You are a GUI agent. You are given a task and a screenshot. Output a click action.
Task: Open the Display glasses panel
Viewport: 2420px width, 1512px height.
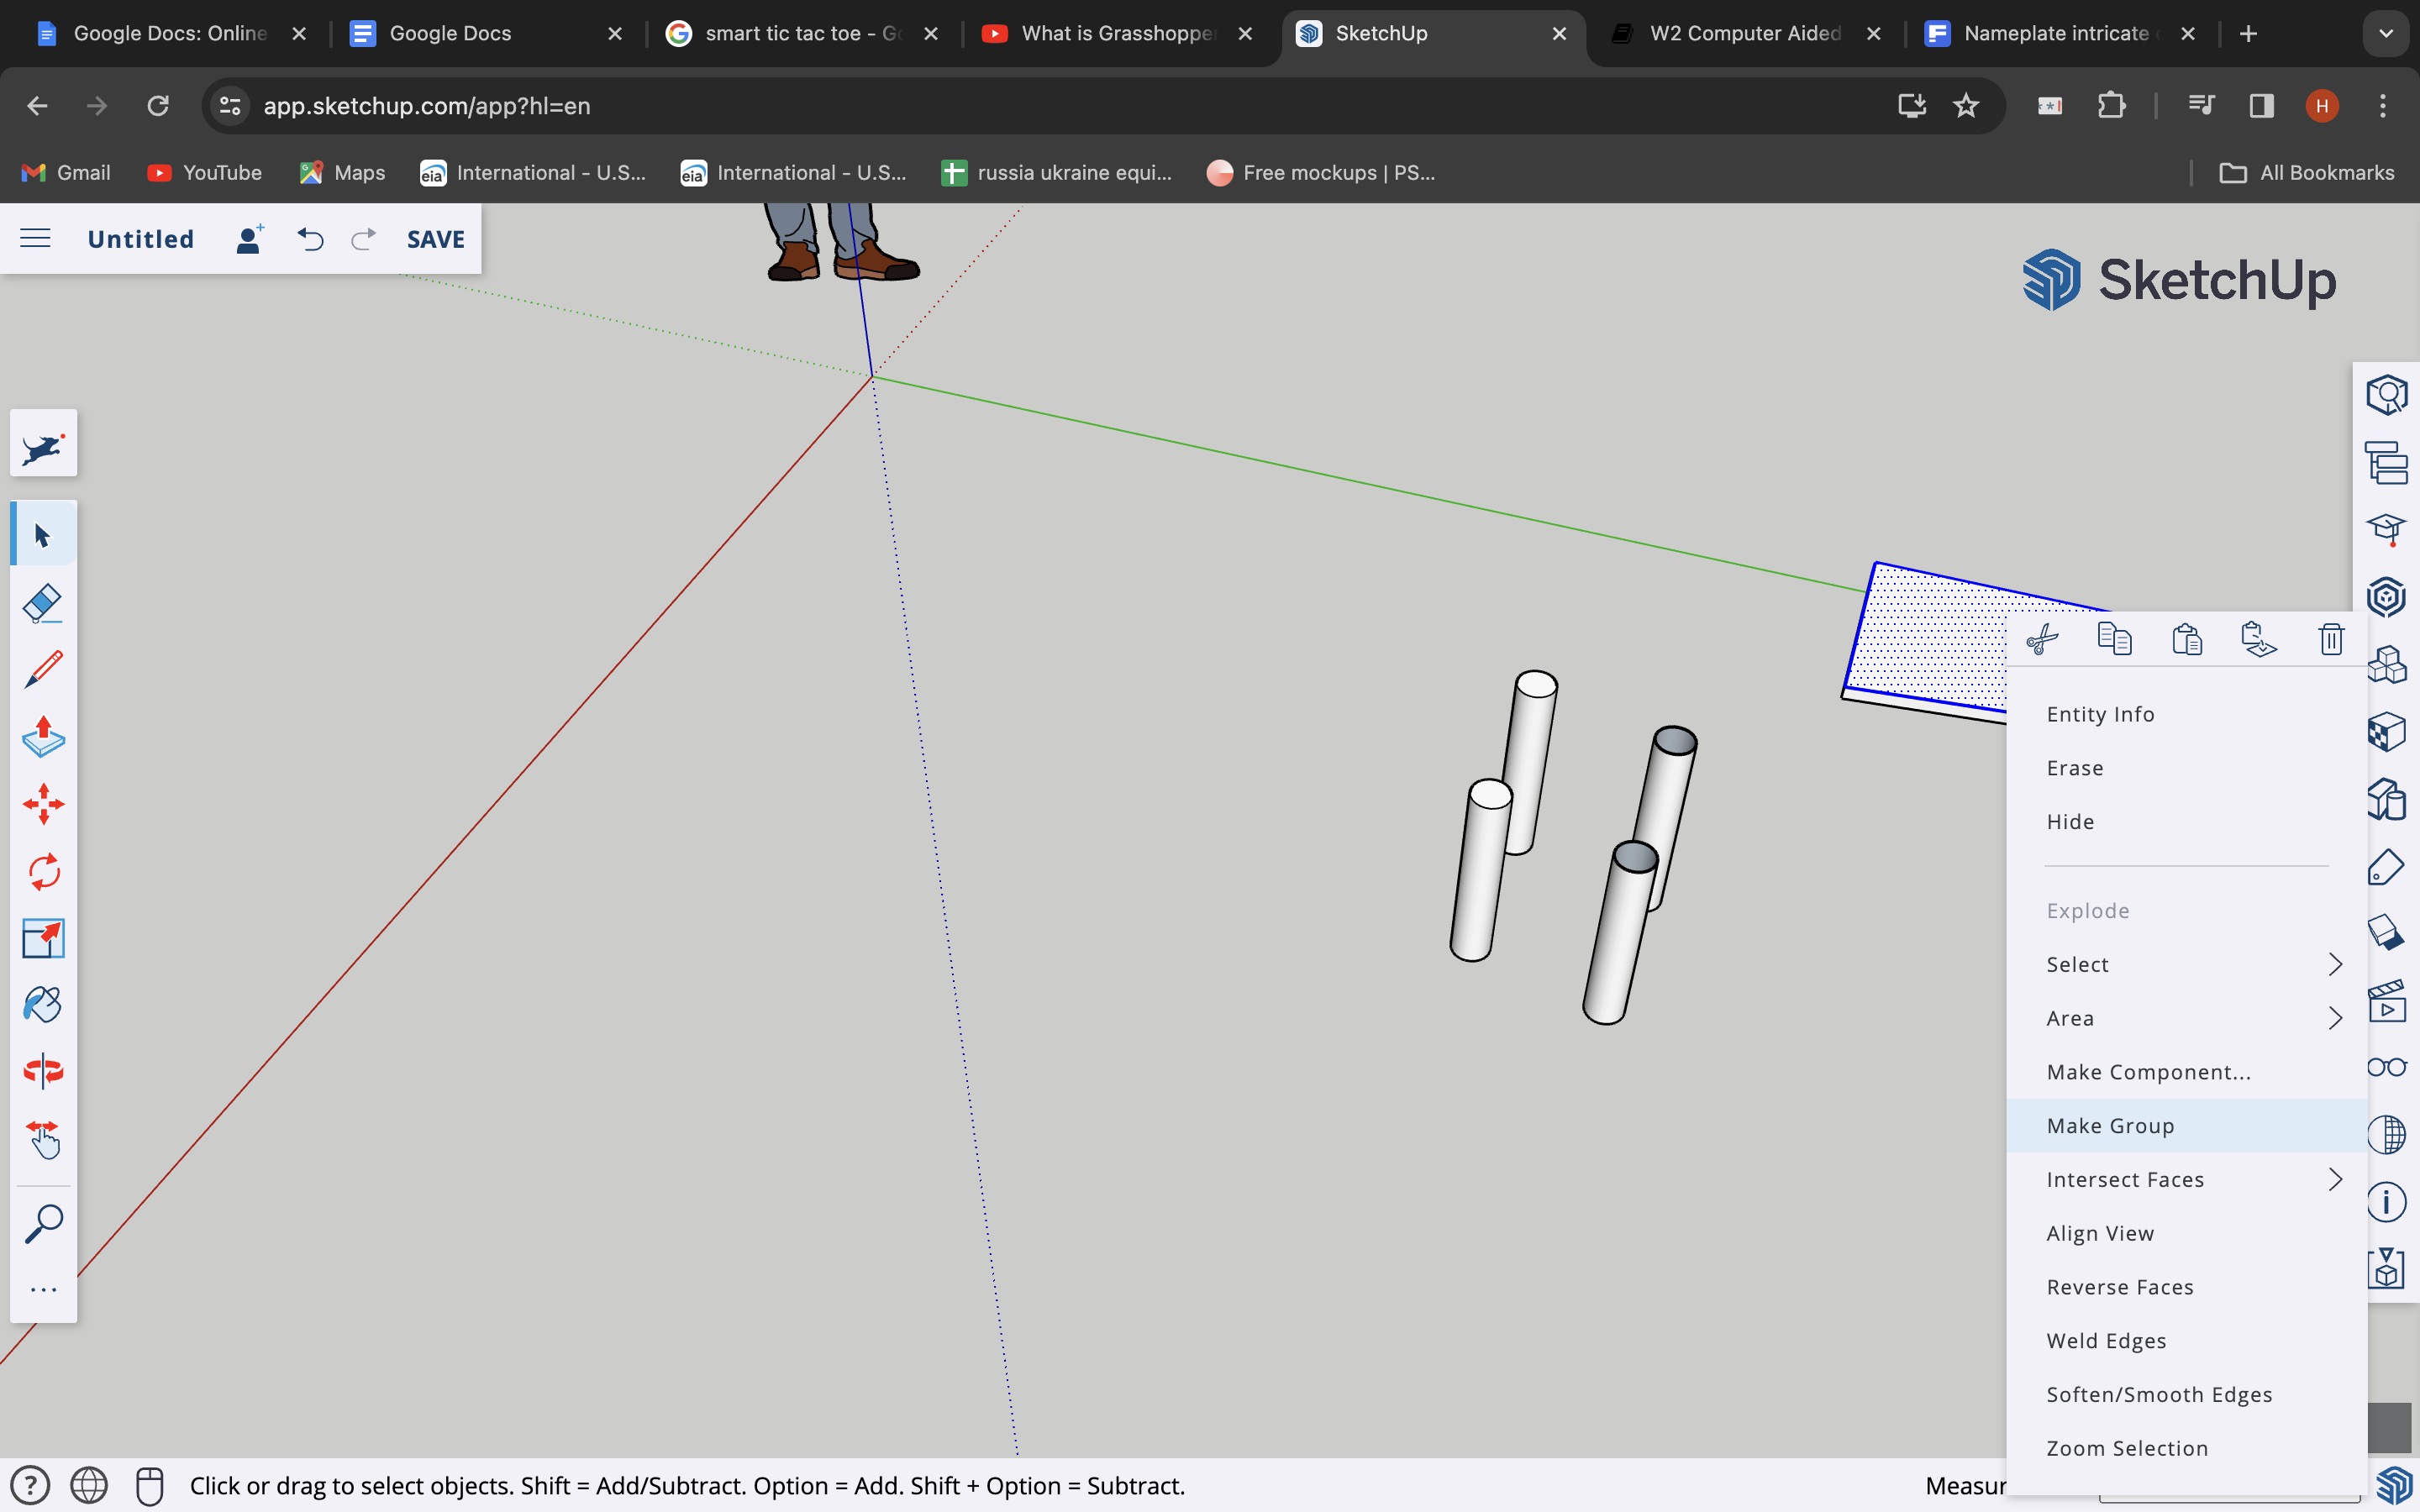tap(2386, 1067)
